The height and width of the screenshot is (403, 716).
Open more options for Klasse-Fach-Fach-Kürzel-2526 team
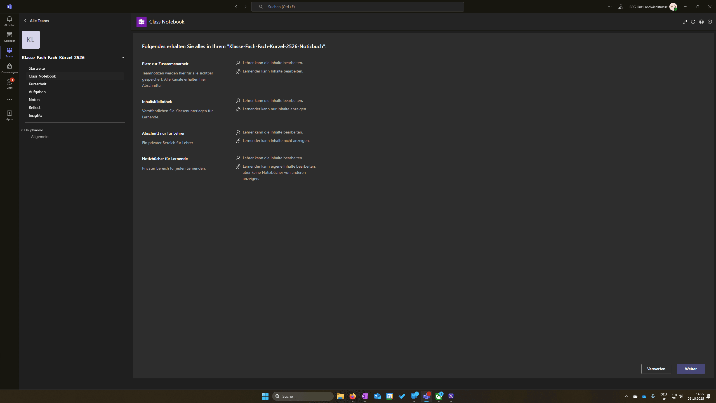point(123,58)
